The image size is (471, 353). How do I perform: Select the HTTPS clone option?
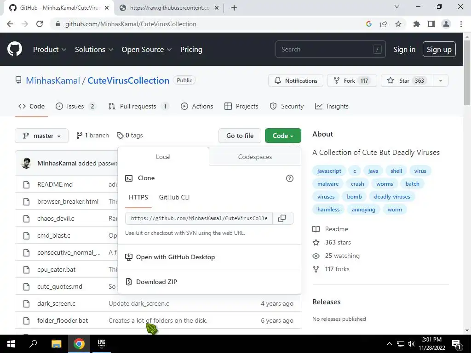[138, 197]
